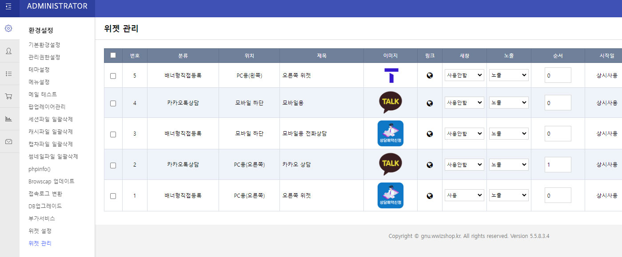The width and height of the screenshot is (622, 257).
Task: Open the shopping cart sidebar icon
Action: pyautogui.click(x=8, y=96)
